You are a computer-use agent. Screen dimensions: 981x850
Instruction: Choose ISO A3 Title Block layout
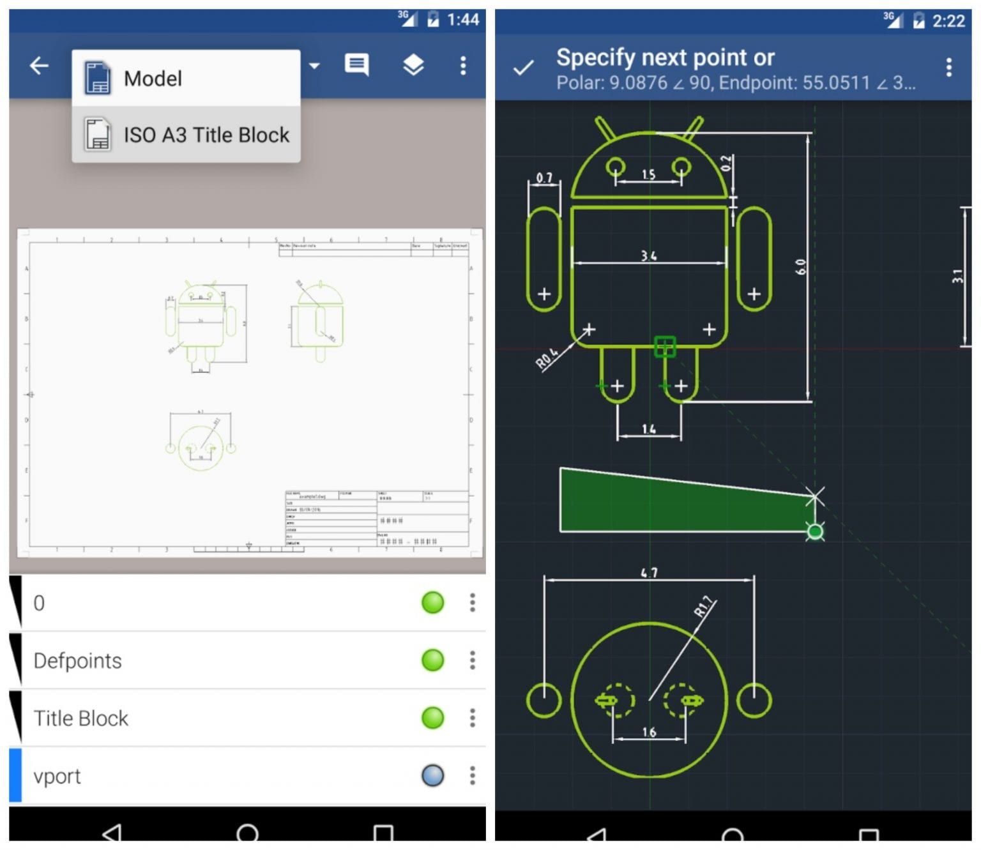tap(206, 135)
